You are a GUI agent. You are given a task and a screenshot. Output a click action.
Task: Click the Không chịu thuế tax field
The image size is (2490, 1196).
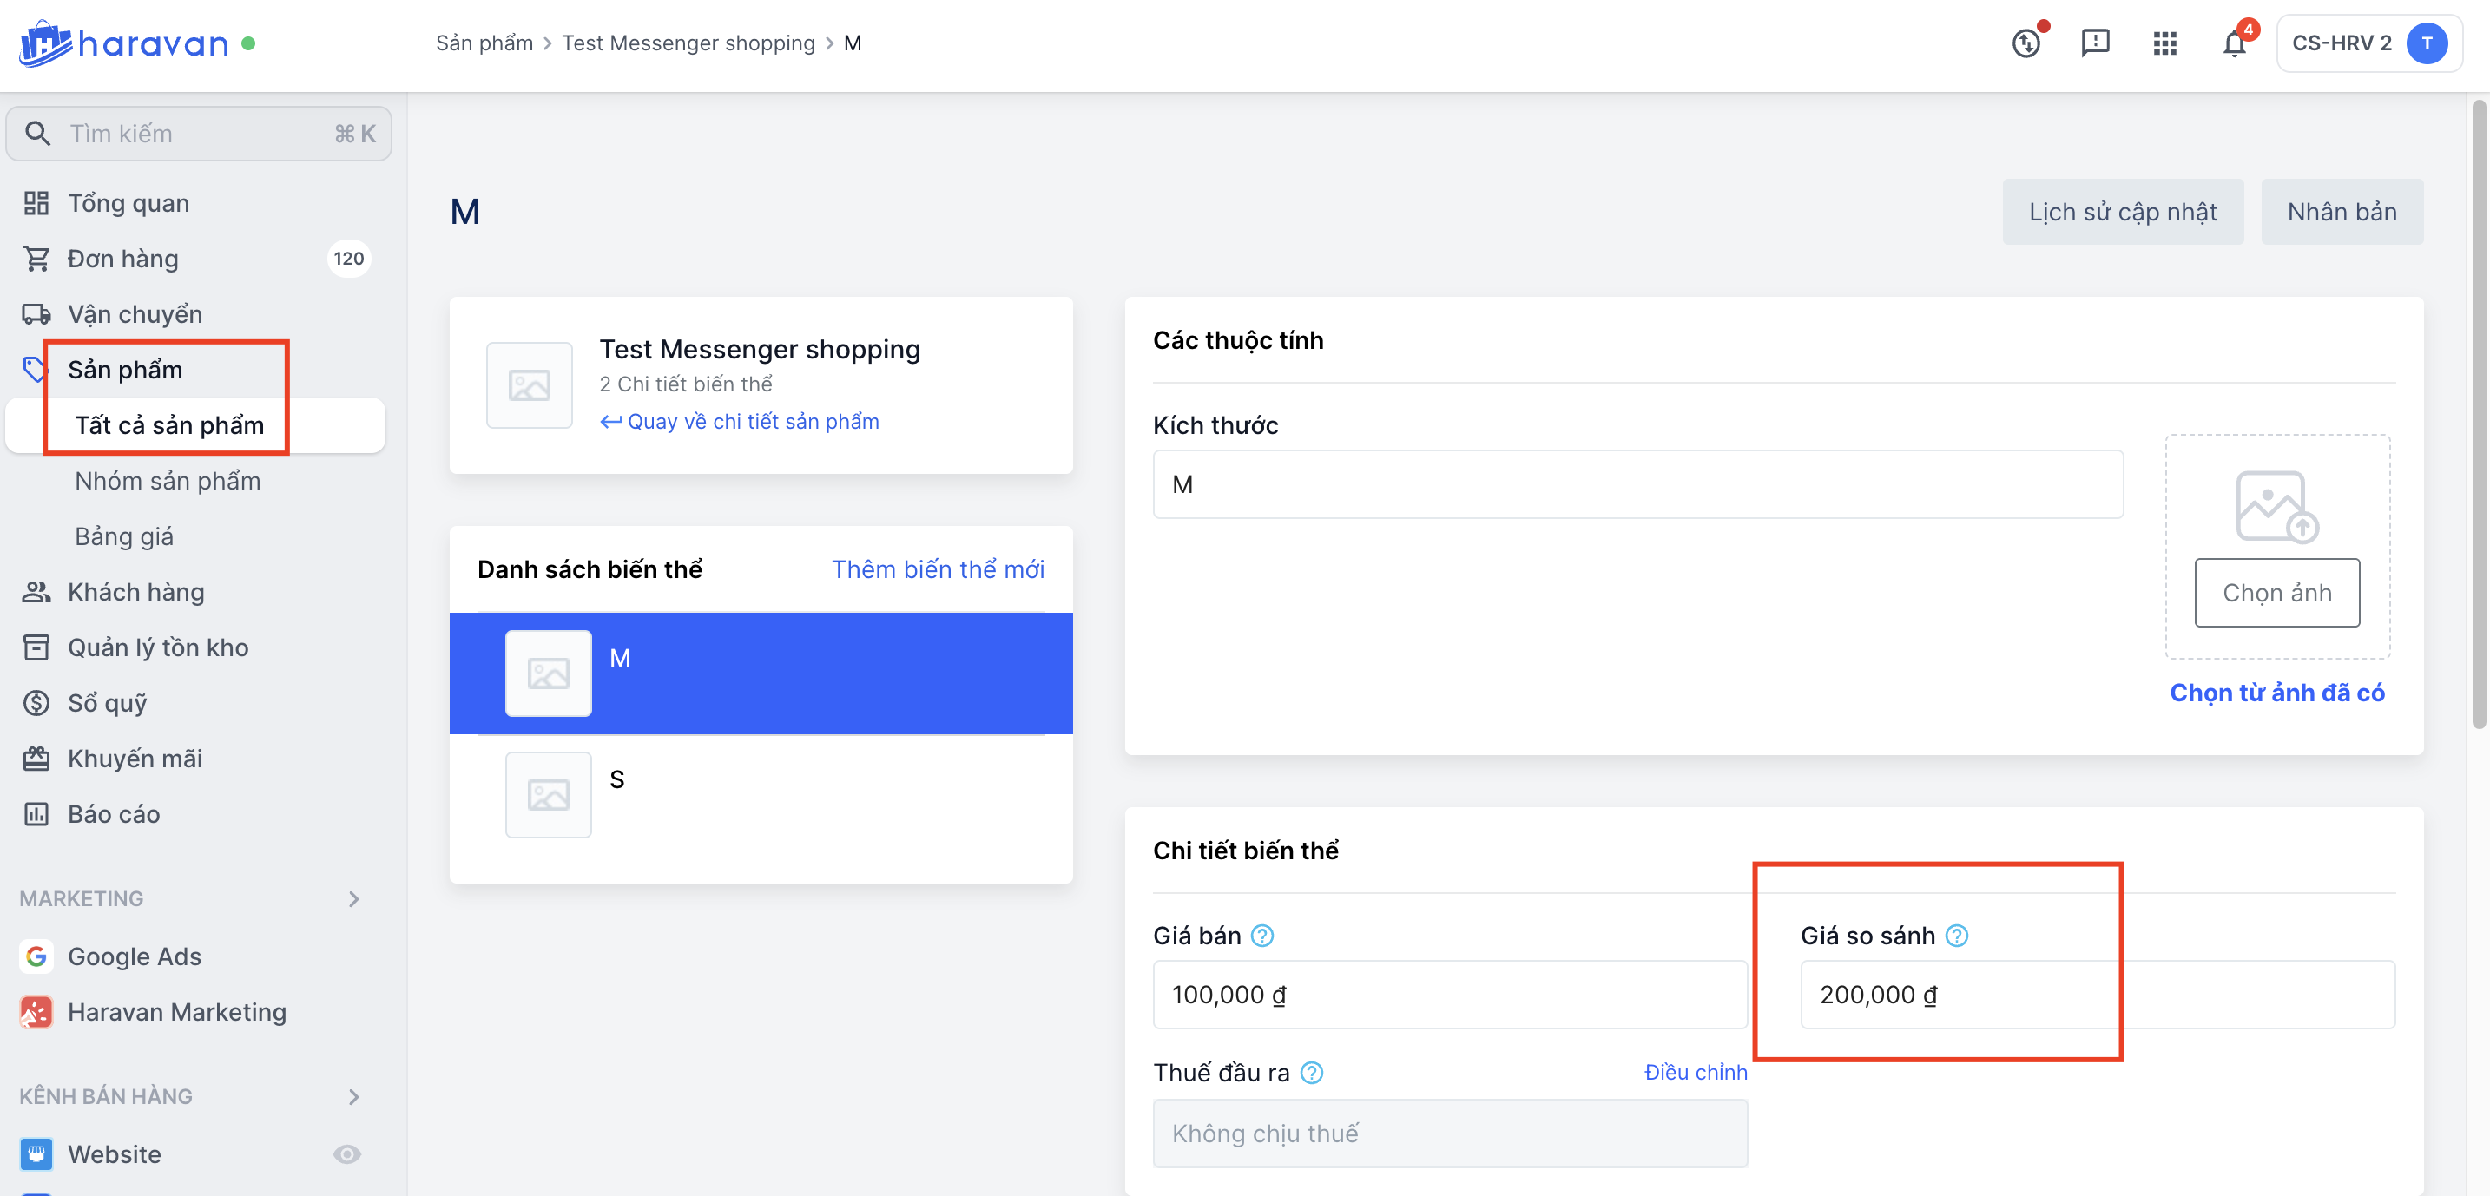[x=1450, y=1133]
